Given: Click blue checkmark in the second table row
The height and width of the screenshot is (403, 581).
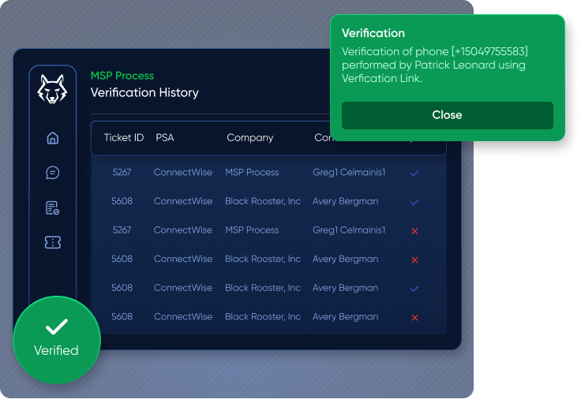Looking at the screenshot, I should tap(414, 202).
